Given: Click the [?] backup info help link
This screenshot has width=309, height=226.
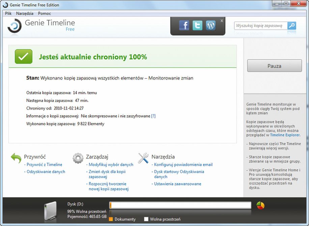Looking at the screenshot, I should pos(153,116).
